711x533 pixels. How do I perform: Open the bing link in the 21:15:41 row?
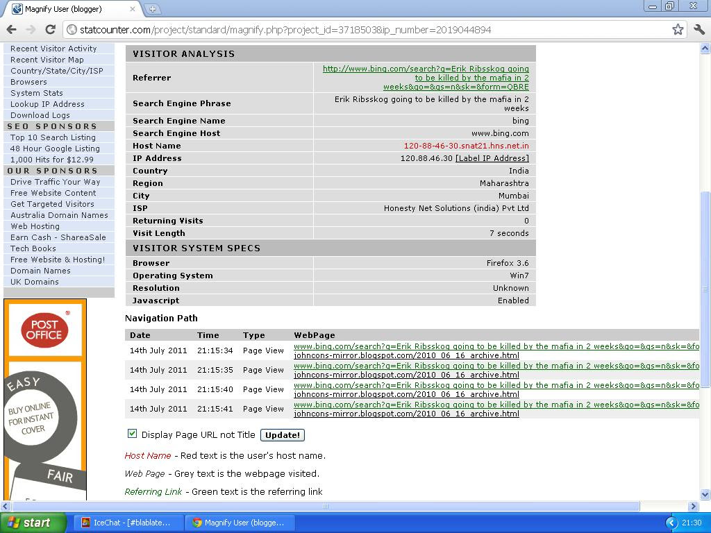(x=496, y=405)
